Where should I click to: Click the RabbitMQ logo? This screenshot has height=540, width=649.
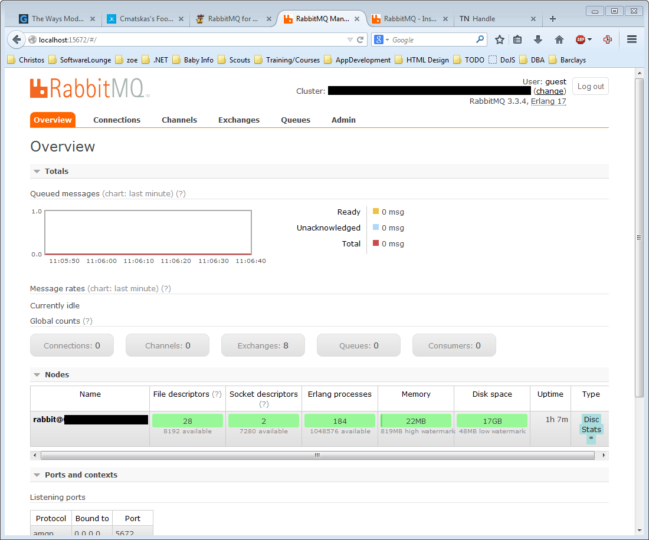pyautogui.click(x=90, y=88)
